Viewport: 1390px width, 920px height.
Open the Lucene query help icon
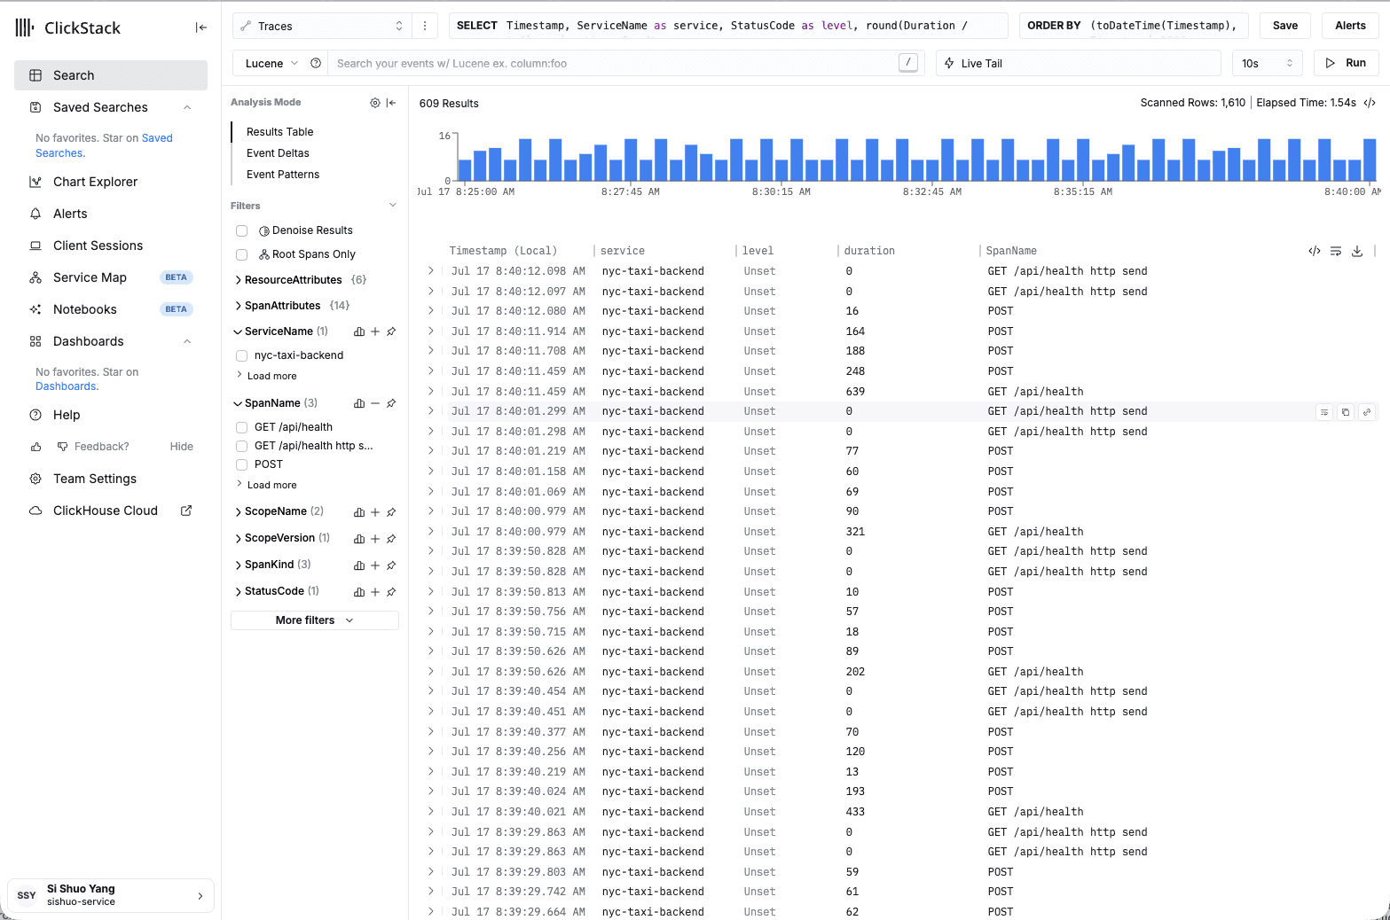(x=316, y=63)
